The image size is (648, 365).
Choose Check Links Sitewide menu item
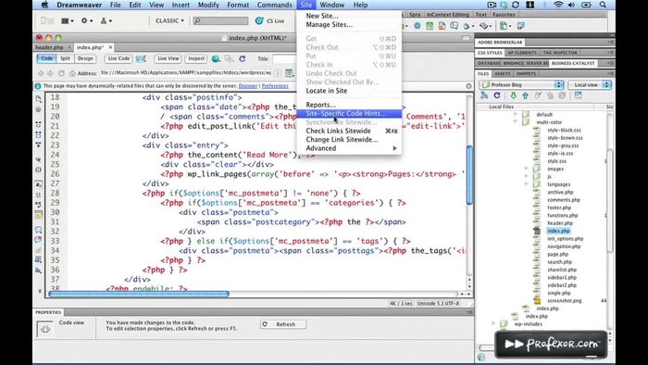[349, 131]
